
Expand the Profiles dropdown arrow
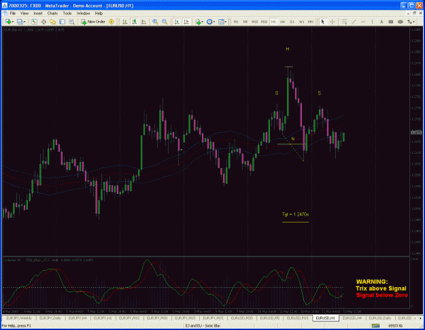[24, 22]
